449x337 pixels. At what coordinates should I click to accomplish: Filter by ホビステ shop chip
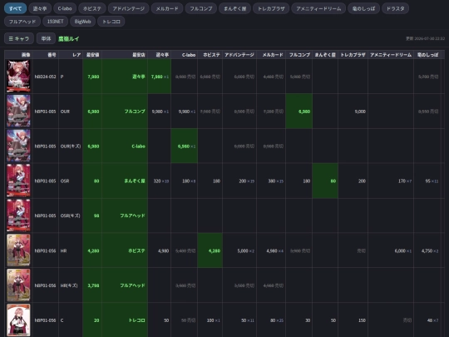click(x=92, y=8)
